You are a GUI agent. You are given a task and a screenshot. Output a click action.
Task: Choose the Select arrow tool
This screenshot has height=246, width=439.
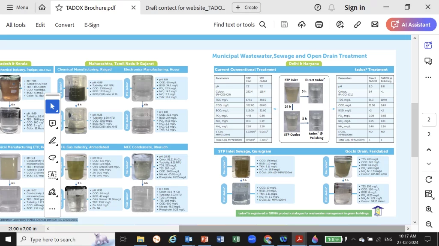click(52, 106)
